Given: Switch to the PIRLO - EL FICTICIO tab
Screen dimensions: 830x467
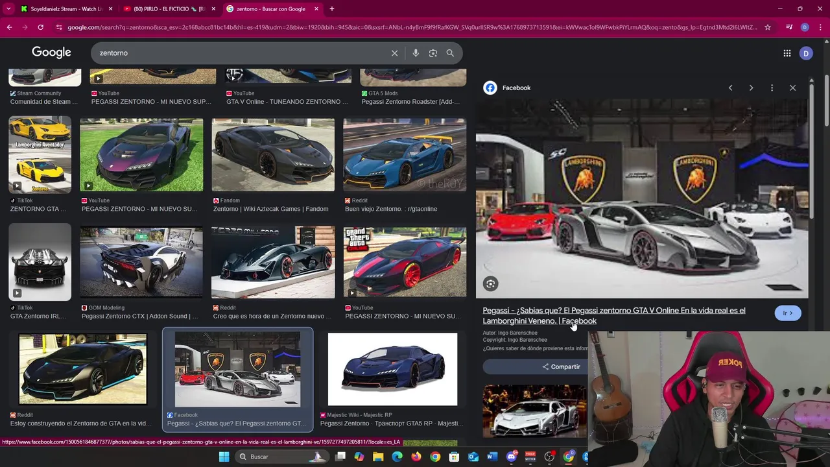Looking at the screenshot, I should 169,9.
